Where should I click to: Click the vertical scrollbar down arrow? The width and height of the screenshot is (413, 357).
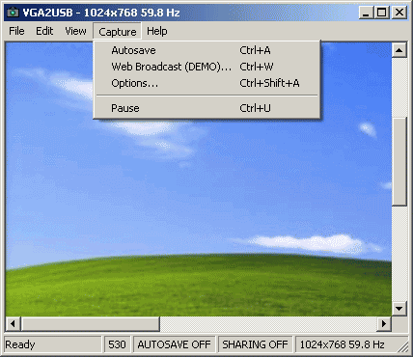coord(399,309)
